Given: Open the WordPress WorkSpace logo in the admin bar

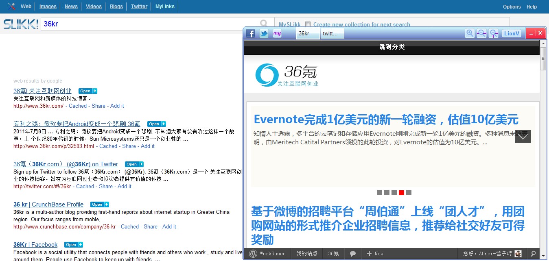Looking at the screenshot, I should pos(253,254).
